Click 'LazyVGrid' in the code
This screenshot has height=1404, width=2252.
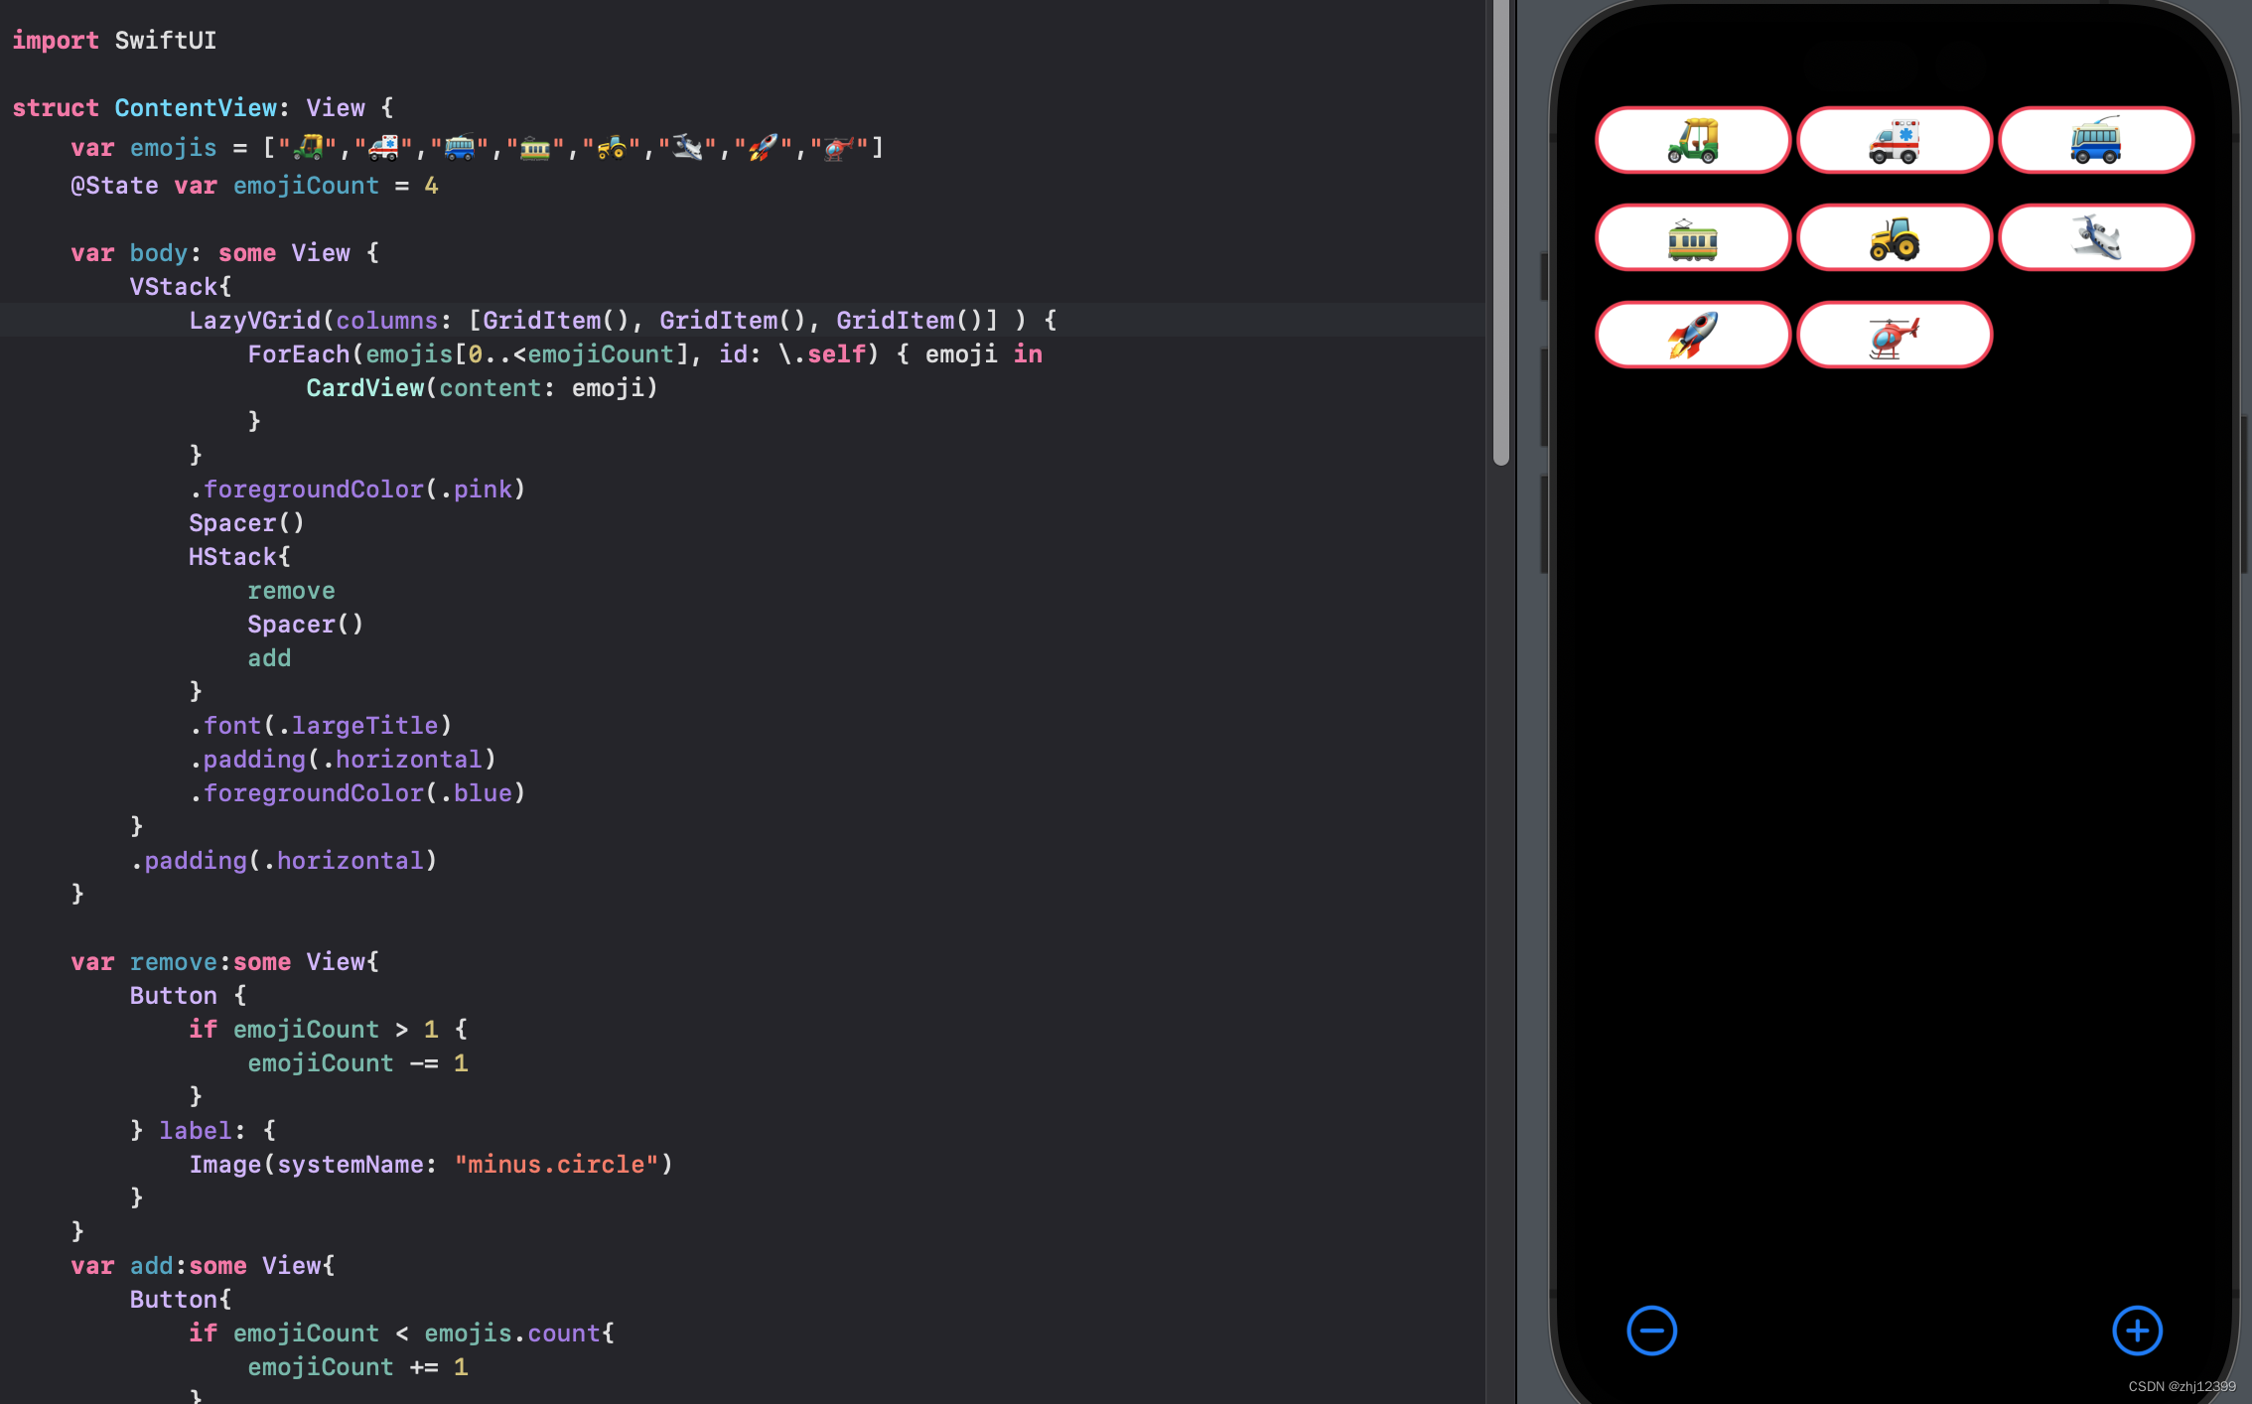pos(254,320)
